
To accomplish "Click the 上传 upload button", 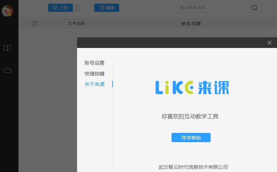I will pos(60,8).
